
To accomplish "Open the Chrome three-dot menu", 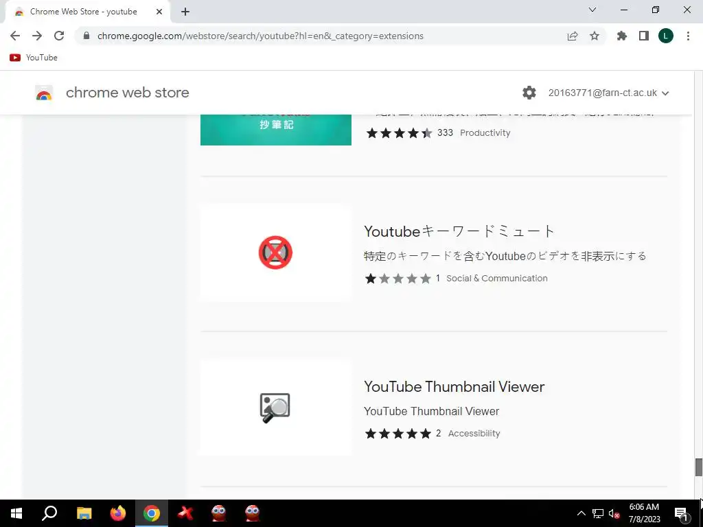I will (688, 36).
